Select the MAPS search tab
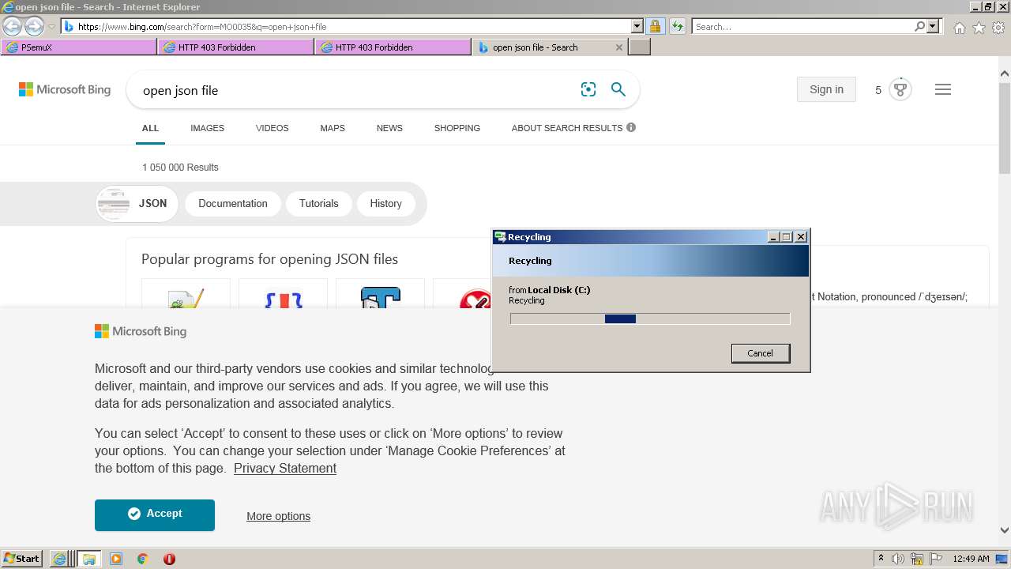 point(333,128)
